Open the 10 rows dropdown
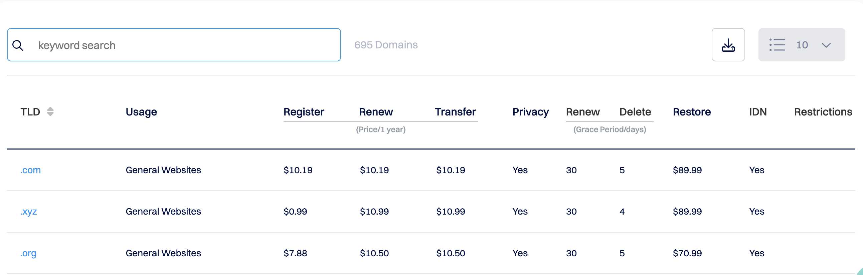 (802, 45)
